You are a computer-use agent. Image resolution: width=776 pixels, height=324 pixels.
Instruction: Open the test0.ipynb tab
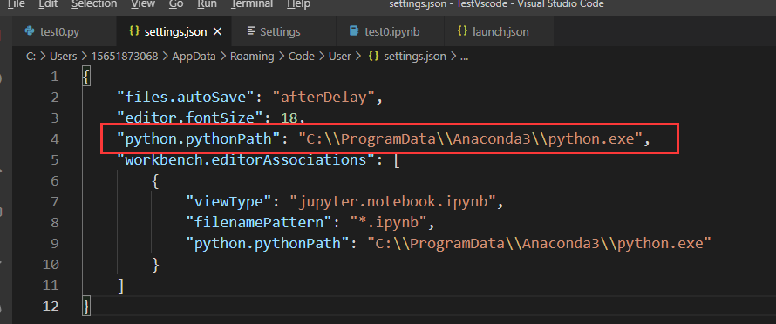pos(392,31)
